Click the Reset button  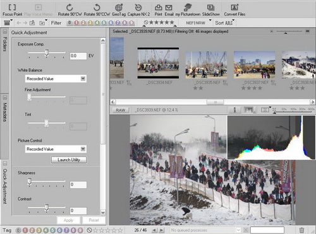pyautogui.click(x=94, y=220)
